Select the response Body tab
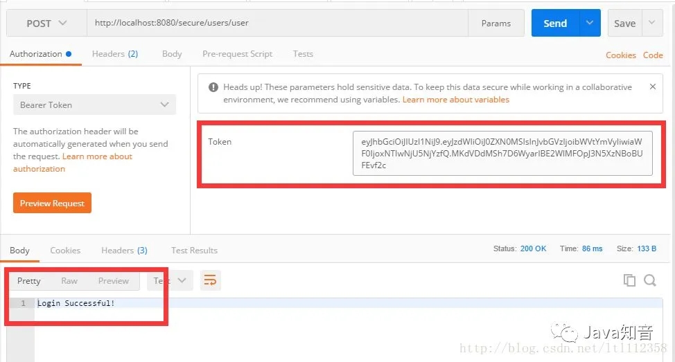 pos(20,251)
